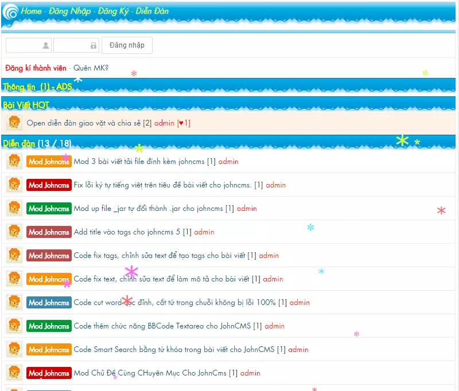
Task: Click avatar icon next to Mod 3 bài viết
Action: (14, 161)
